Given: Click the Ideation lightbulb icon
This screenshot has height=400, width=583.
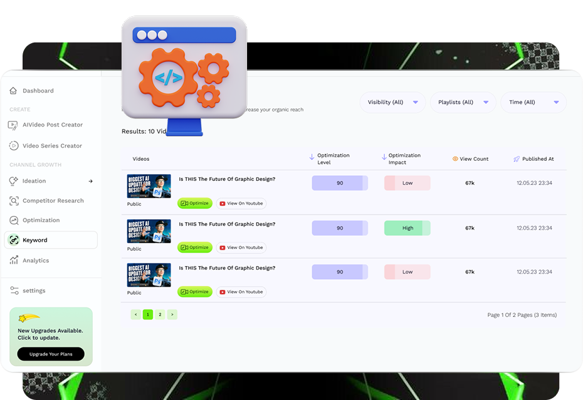Looking at the screenshot, I should tap(13, 181).
